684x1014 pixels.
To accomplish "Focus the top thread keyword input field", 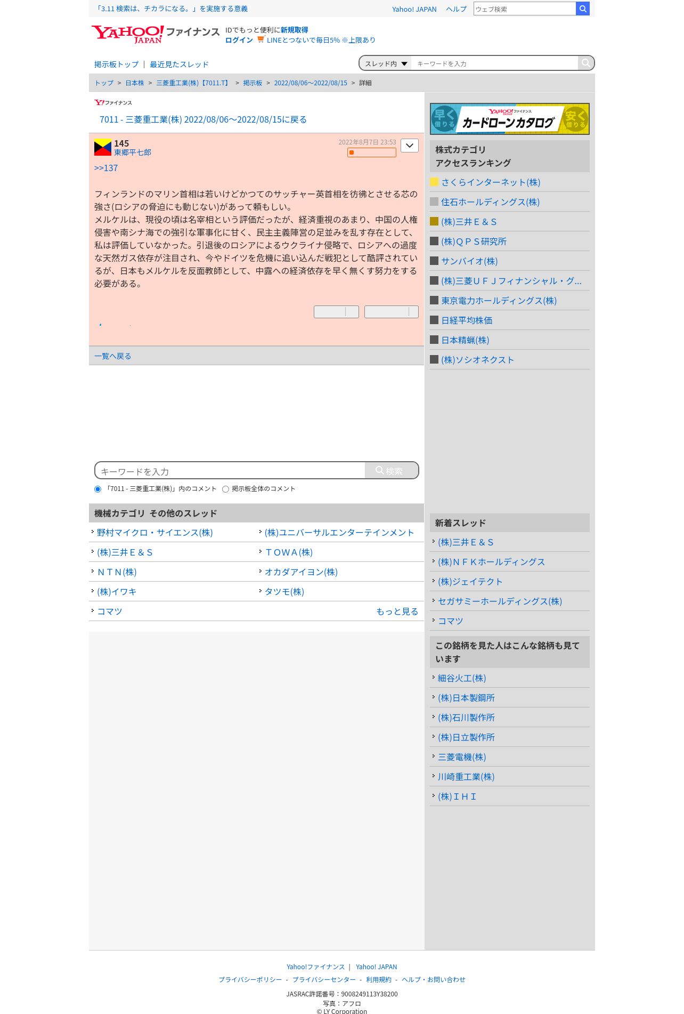I will pyautogui.click(x=495, y=63).
